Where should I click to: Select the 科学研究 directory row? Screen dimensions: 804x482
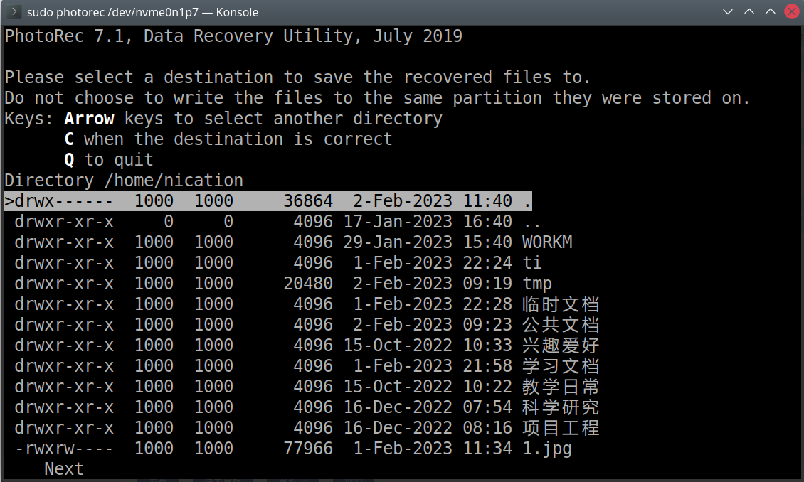tap(307, 407)
